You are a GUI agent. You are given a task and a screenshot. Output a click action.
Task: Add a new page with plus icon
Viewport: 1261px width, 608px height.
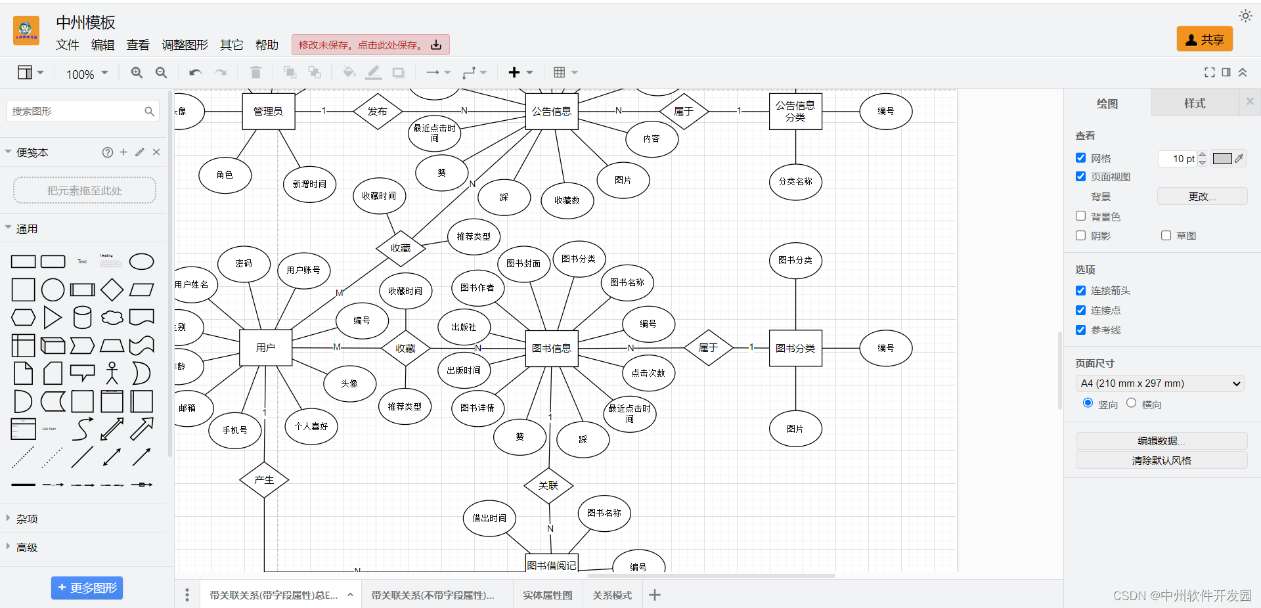(x=655, y=595)
